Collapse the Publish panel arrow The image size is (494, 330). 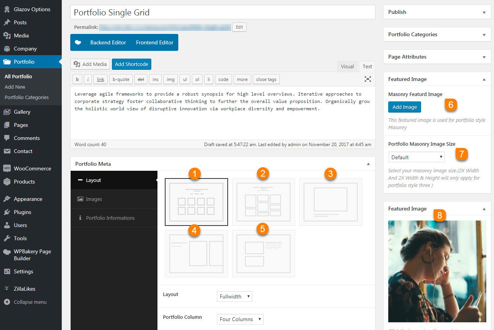pyautogui.click(x=484, y=12)
